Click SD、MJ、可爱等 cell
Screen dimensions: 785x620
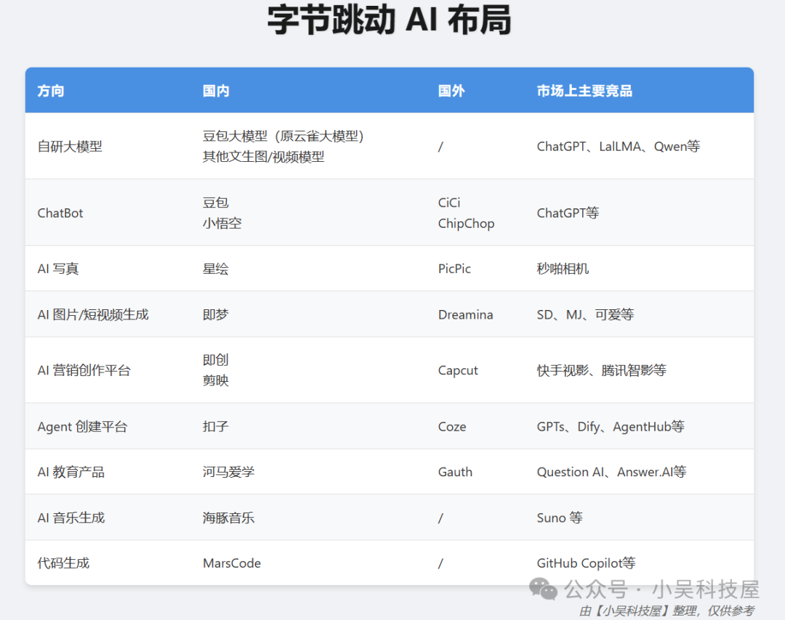point(585,314)
